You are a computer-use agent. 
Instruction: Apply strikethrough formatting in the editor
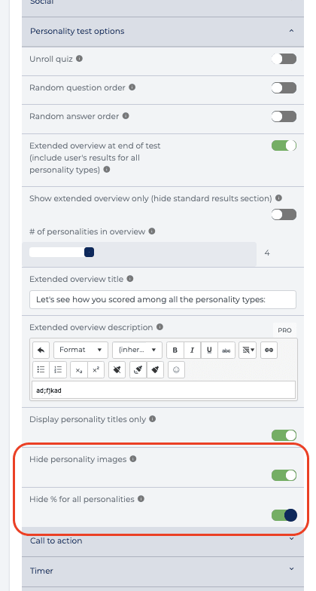(226, 350)
